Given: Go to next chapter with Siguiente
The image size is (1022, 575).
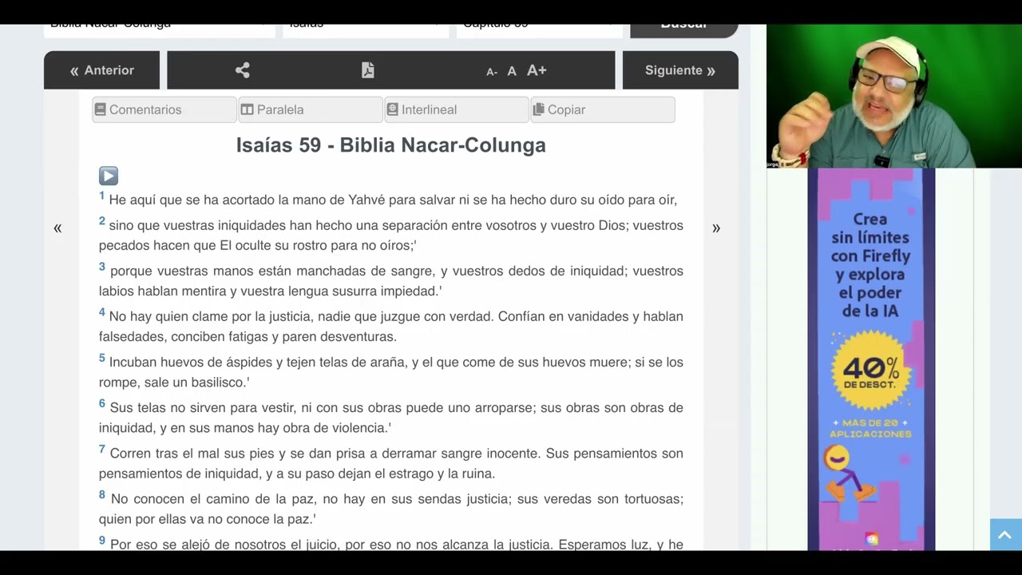Looking at the screenshot, I should 680,70.
